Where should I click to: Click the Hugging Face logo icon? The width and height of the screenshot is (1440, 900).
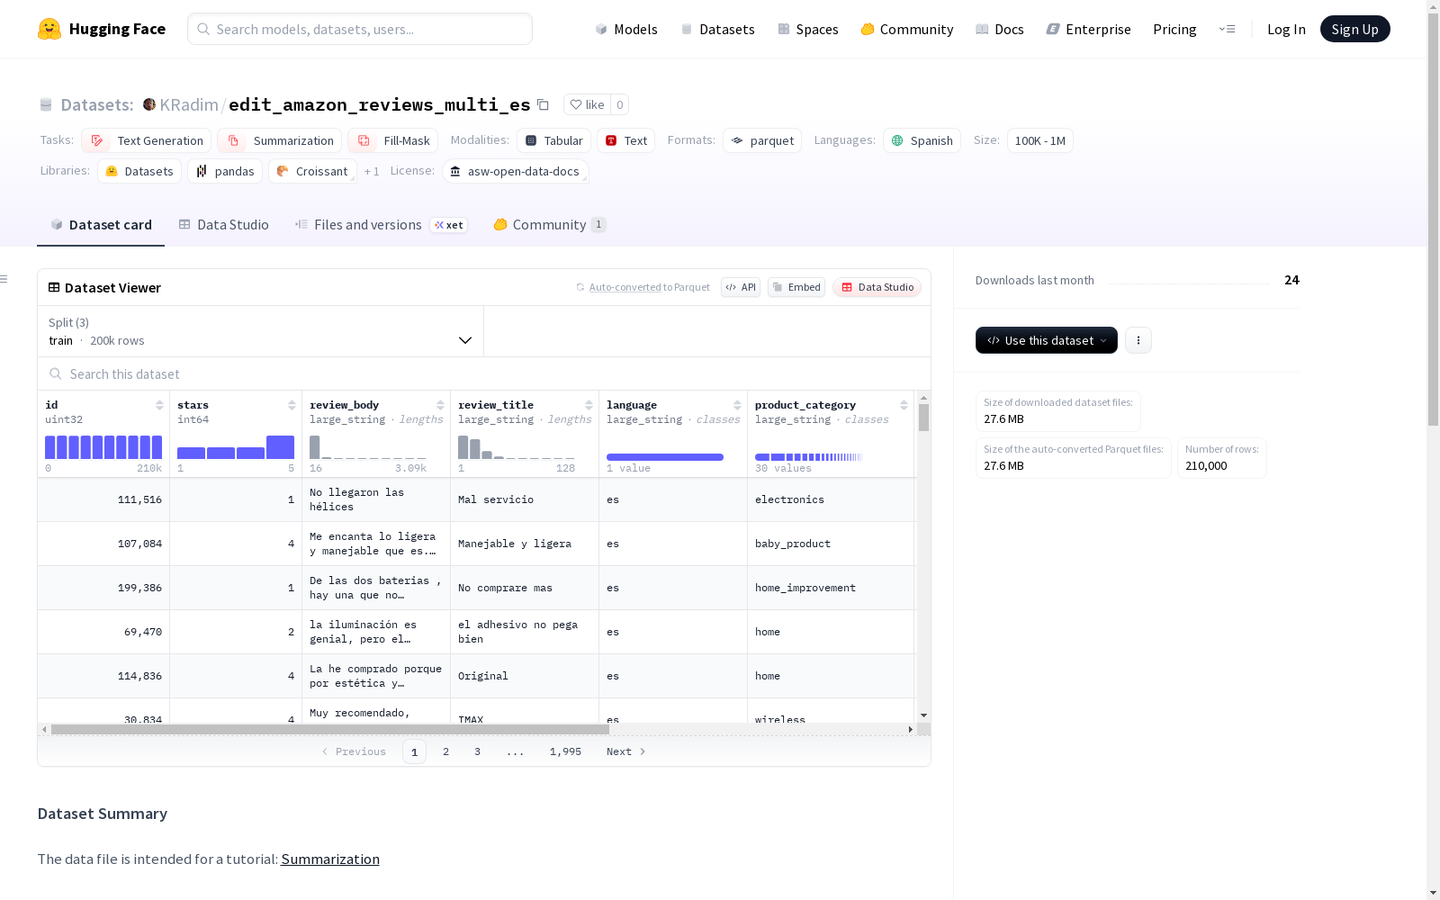49,29
